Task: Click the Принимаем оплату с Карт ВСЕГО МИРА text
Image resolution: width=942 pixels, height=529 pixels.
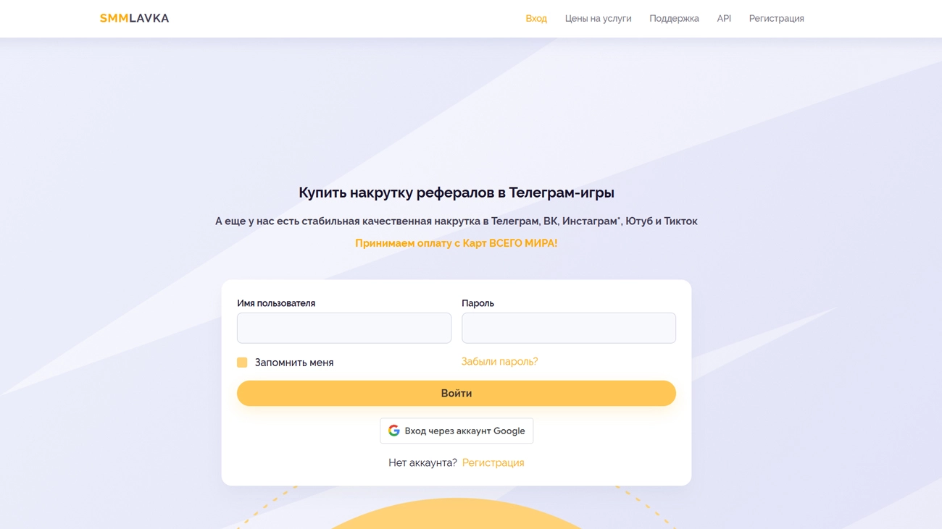Action: (456, 243)
